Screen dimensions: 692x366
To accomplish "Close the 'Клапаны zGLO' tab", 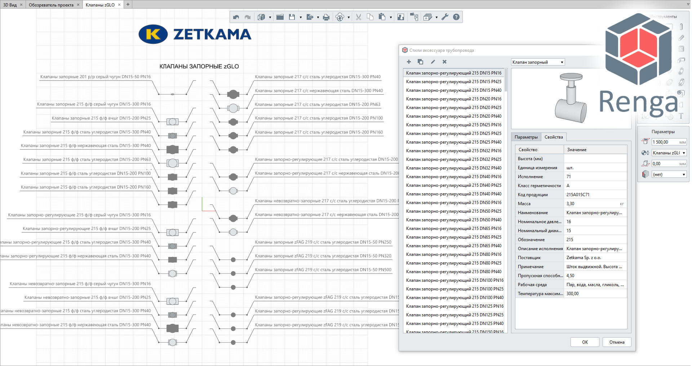I will point(119,5).
